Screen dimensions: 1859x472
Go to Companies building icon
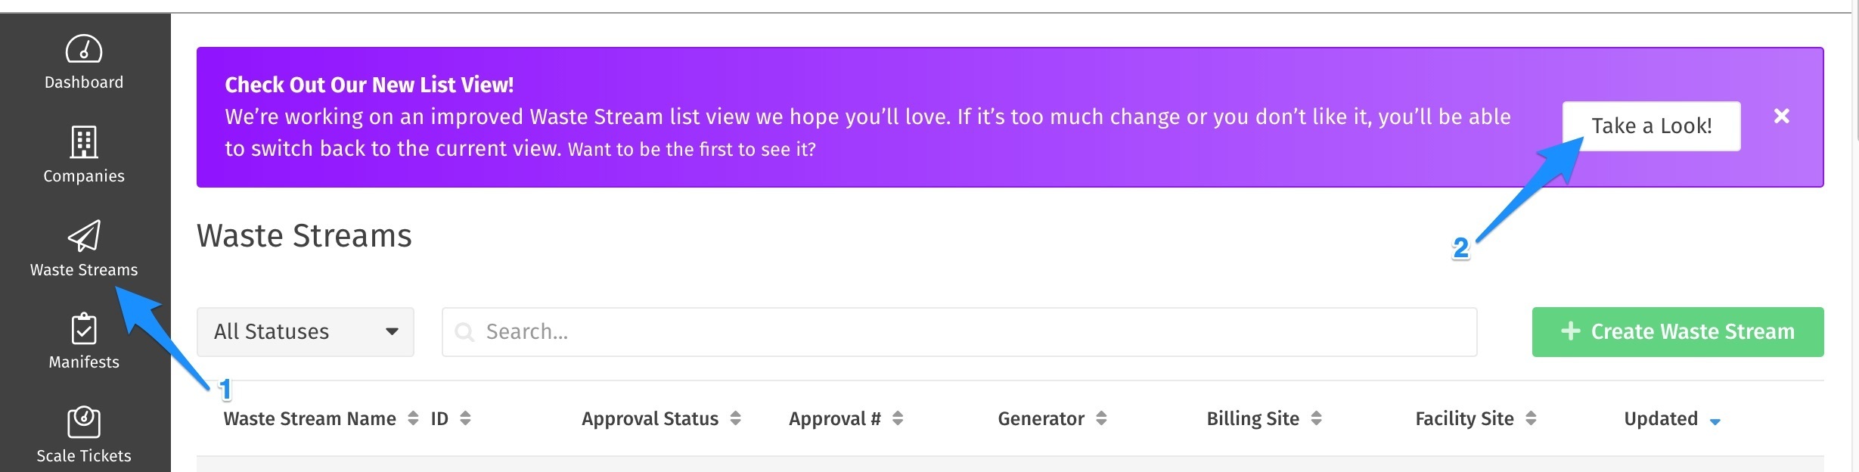pos(84,142)
